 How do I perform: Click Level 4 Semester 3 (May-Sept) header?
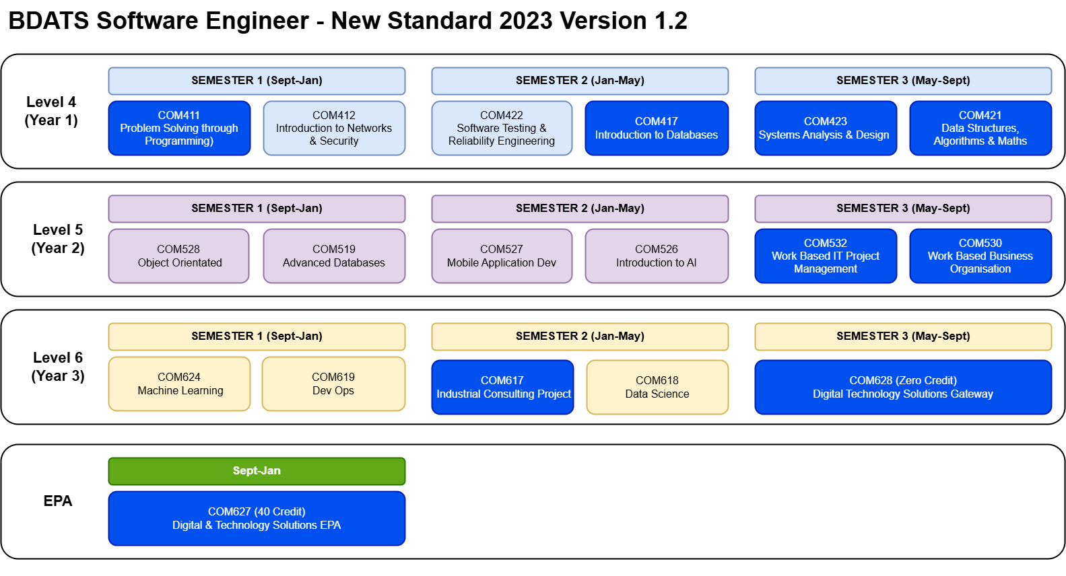click(x=903, y=81)
